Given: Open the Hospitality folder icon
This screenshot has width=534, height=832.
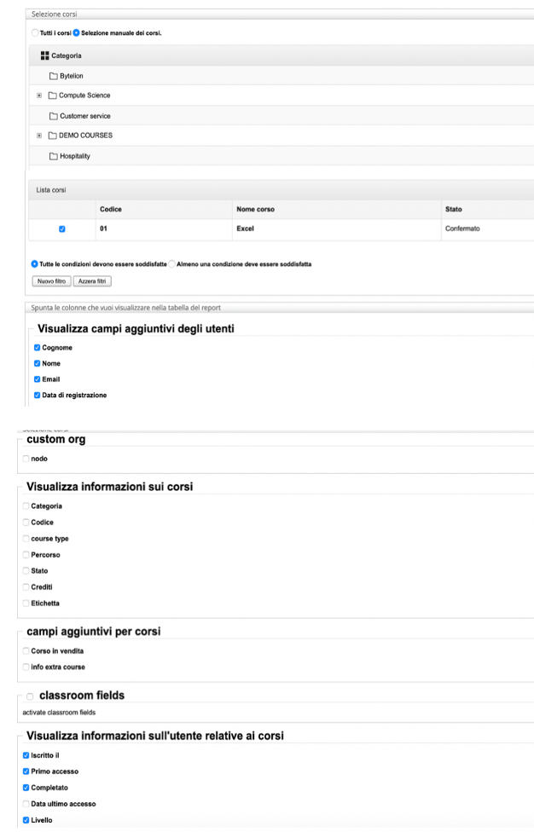Looking at the screenshot, I should pyautogui.click(x=54, y=156).
